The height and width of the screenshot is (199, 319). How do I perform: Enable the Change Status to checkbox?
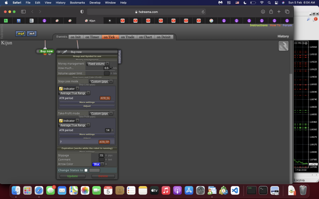(x=86, y=170)
